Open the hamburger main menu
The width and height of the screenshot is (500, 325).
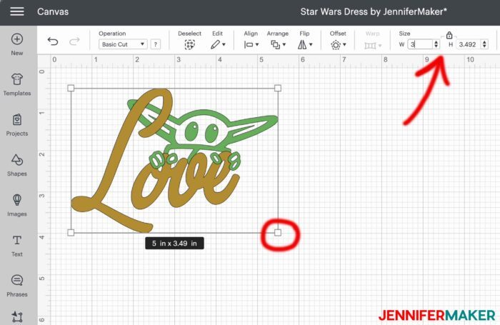point(17,12)
